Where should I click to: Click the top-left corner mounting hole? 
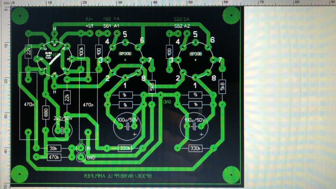click(20, 15)
